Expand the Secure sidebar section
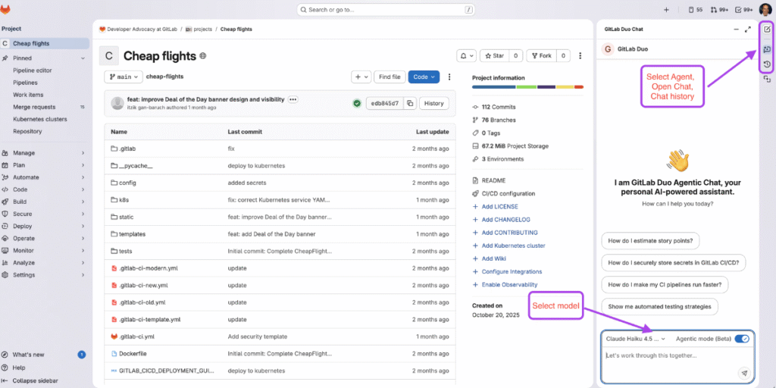776x388 pixels. point(45,214)
